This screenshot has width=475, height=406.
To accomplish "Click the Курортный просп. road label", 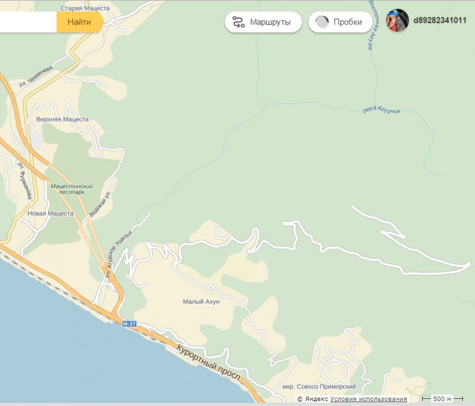I will [x=208, y=363].
